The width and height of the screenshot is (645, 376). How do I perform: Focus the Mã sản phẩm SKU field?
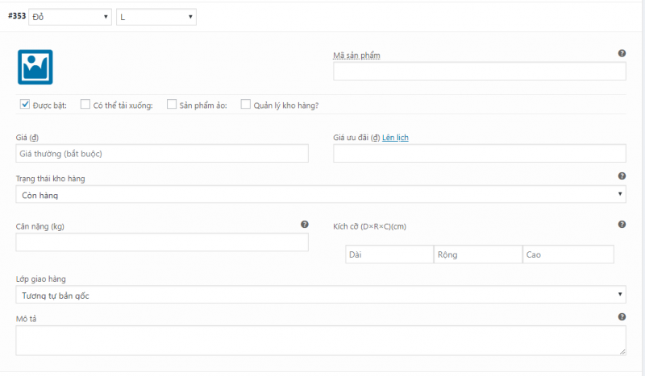[479, 72]
